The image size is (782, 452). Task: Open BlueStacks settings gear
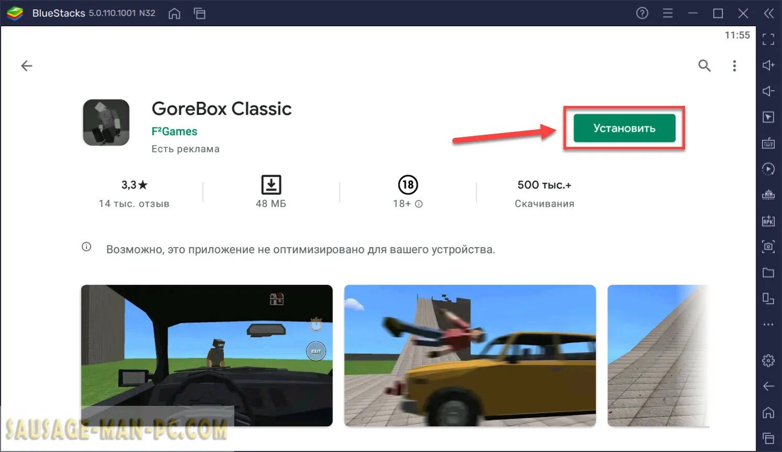(768, 360)
